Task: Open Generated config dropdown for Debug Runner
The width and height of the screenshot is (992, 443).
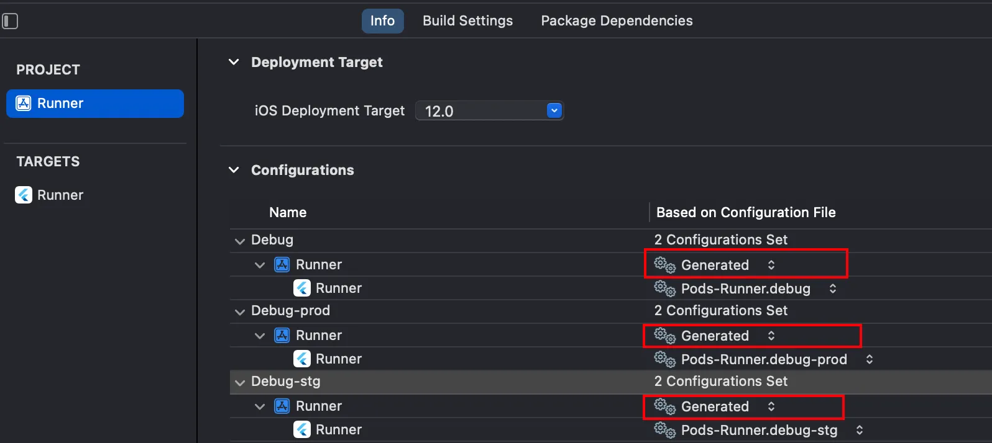Action: coord(771,265)
